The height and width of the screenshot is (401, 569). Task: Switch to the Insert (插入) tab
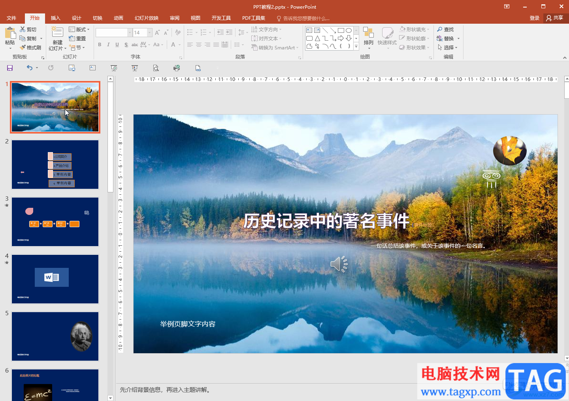(x=56, y=18)
